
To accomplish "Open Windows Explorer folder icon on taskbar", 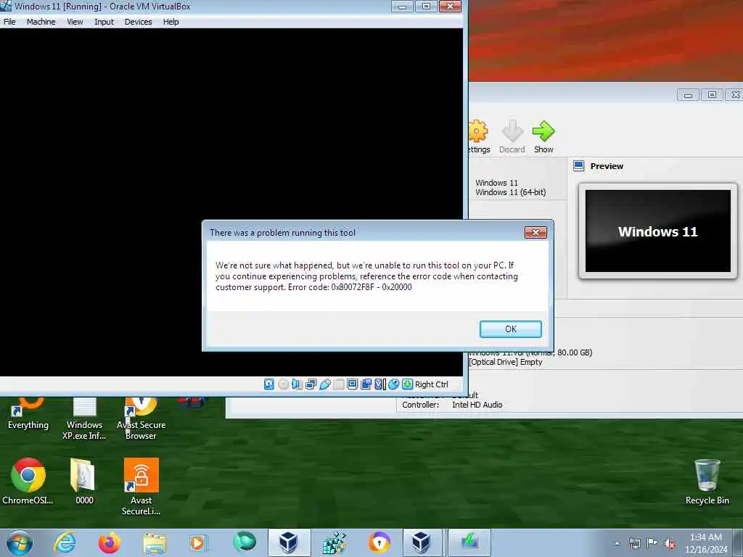I will [155, 543].
